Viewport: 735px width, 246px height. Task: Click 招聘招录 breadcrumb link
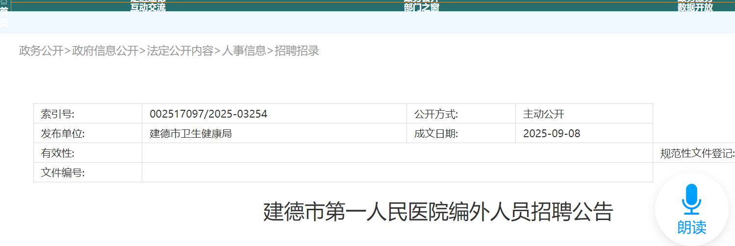pos(297,50)
